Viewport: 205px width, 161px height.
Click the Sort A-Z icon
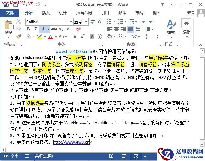pyautogui.click(x=148, y=37)
